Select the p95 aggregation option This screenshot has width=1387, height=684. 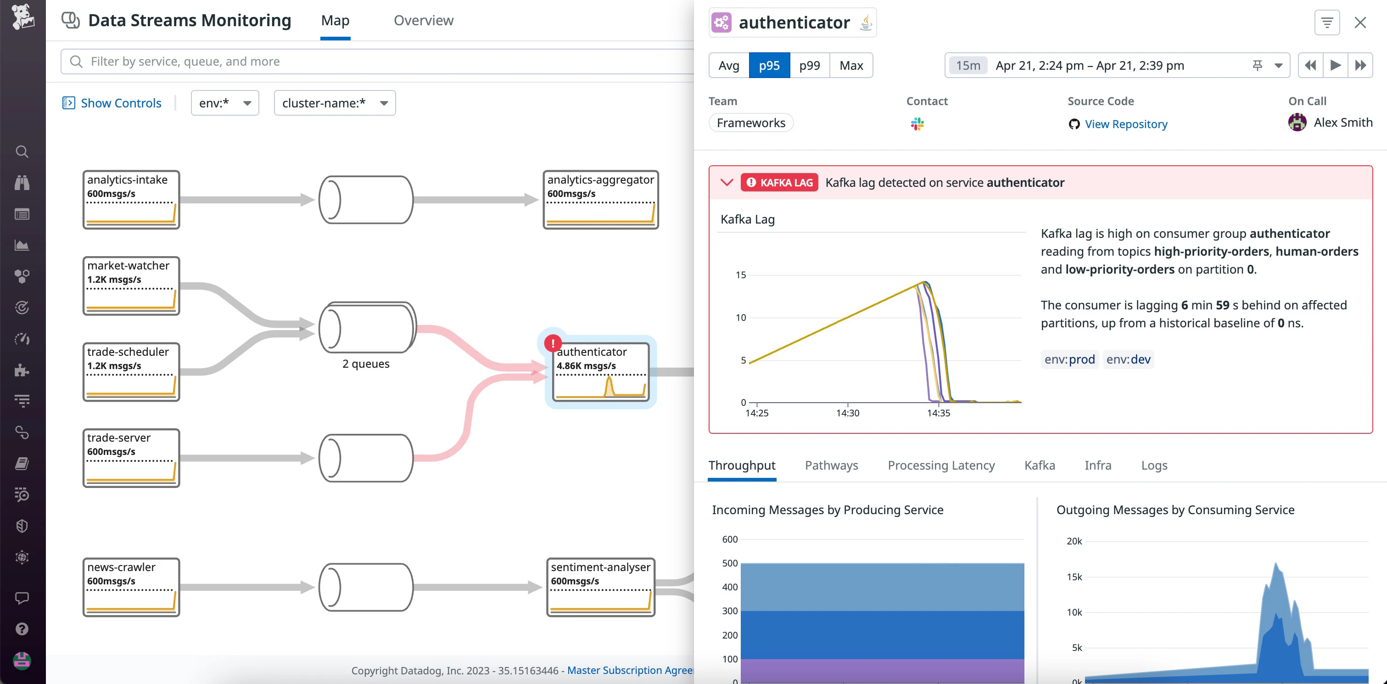[769, 66]
